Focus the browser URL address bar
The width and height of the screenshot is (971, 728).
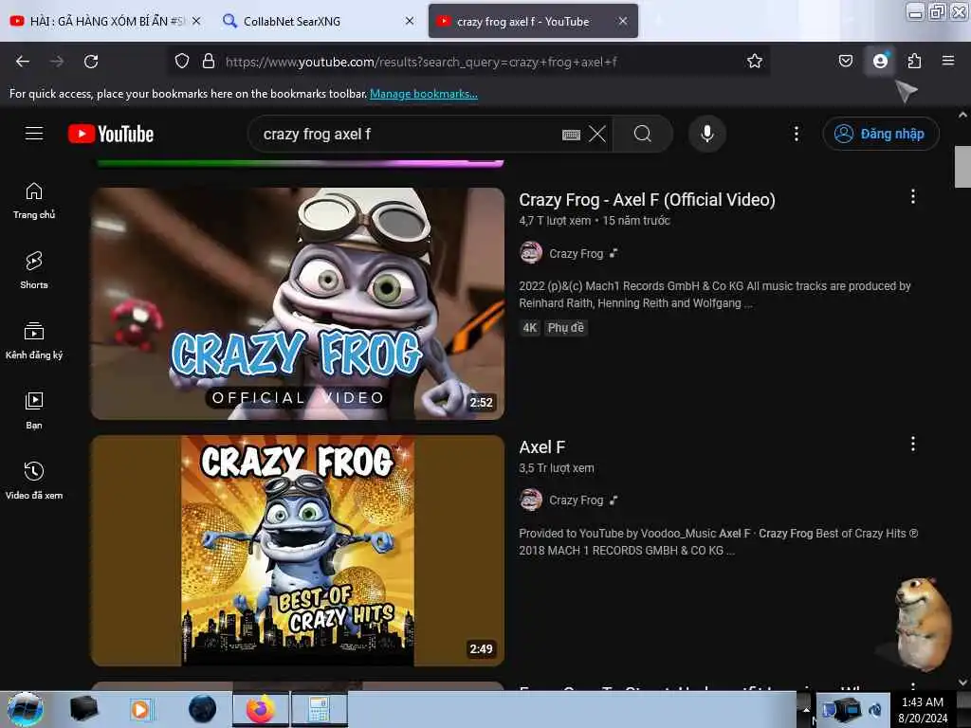tap(470, 62)
